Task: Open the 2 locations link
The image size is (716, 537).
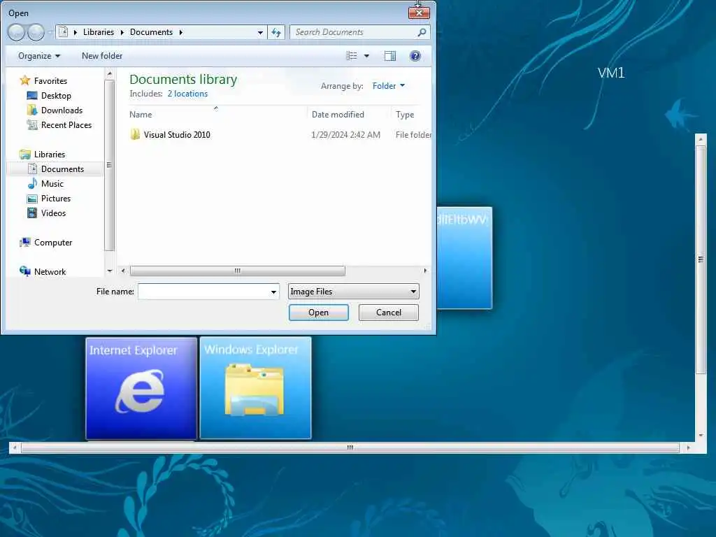Action: tap(187, 94)
